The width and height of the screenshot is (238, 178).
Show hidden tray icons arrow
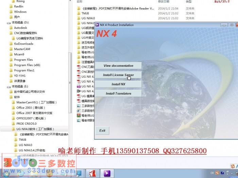[x=232, y=173]
